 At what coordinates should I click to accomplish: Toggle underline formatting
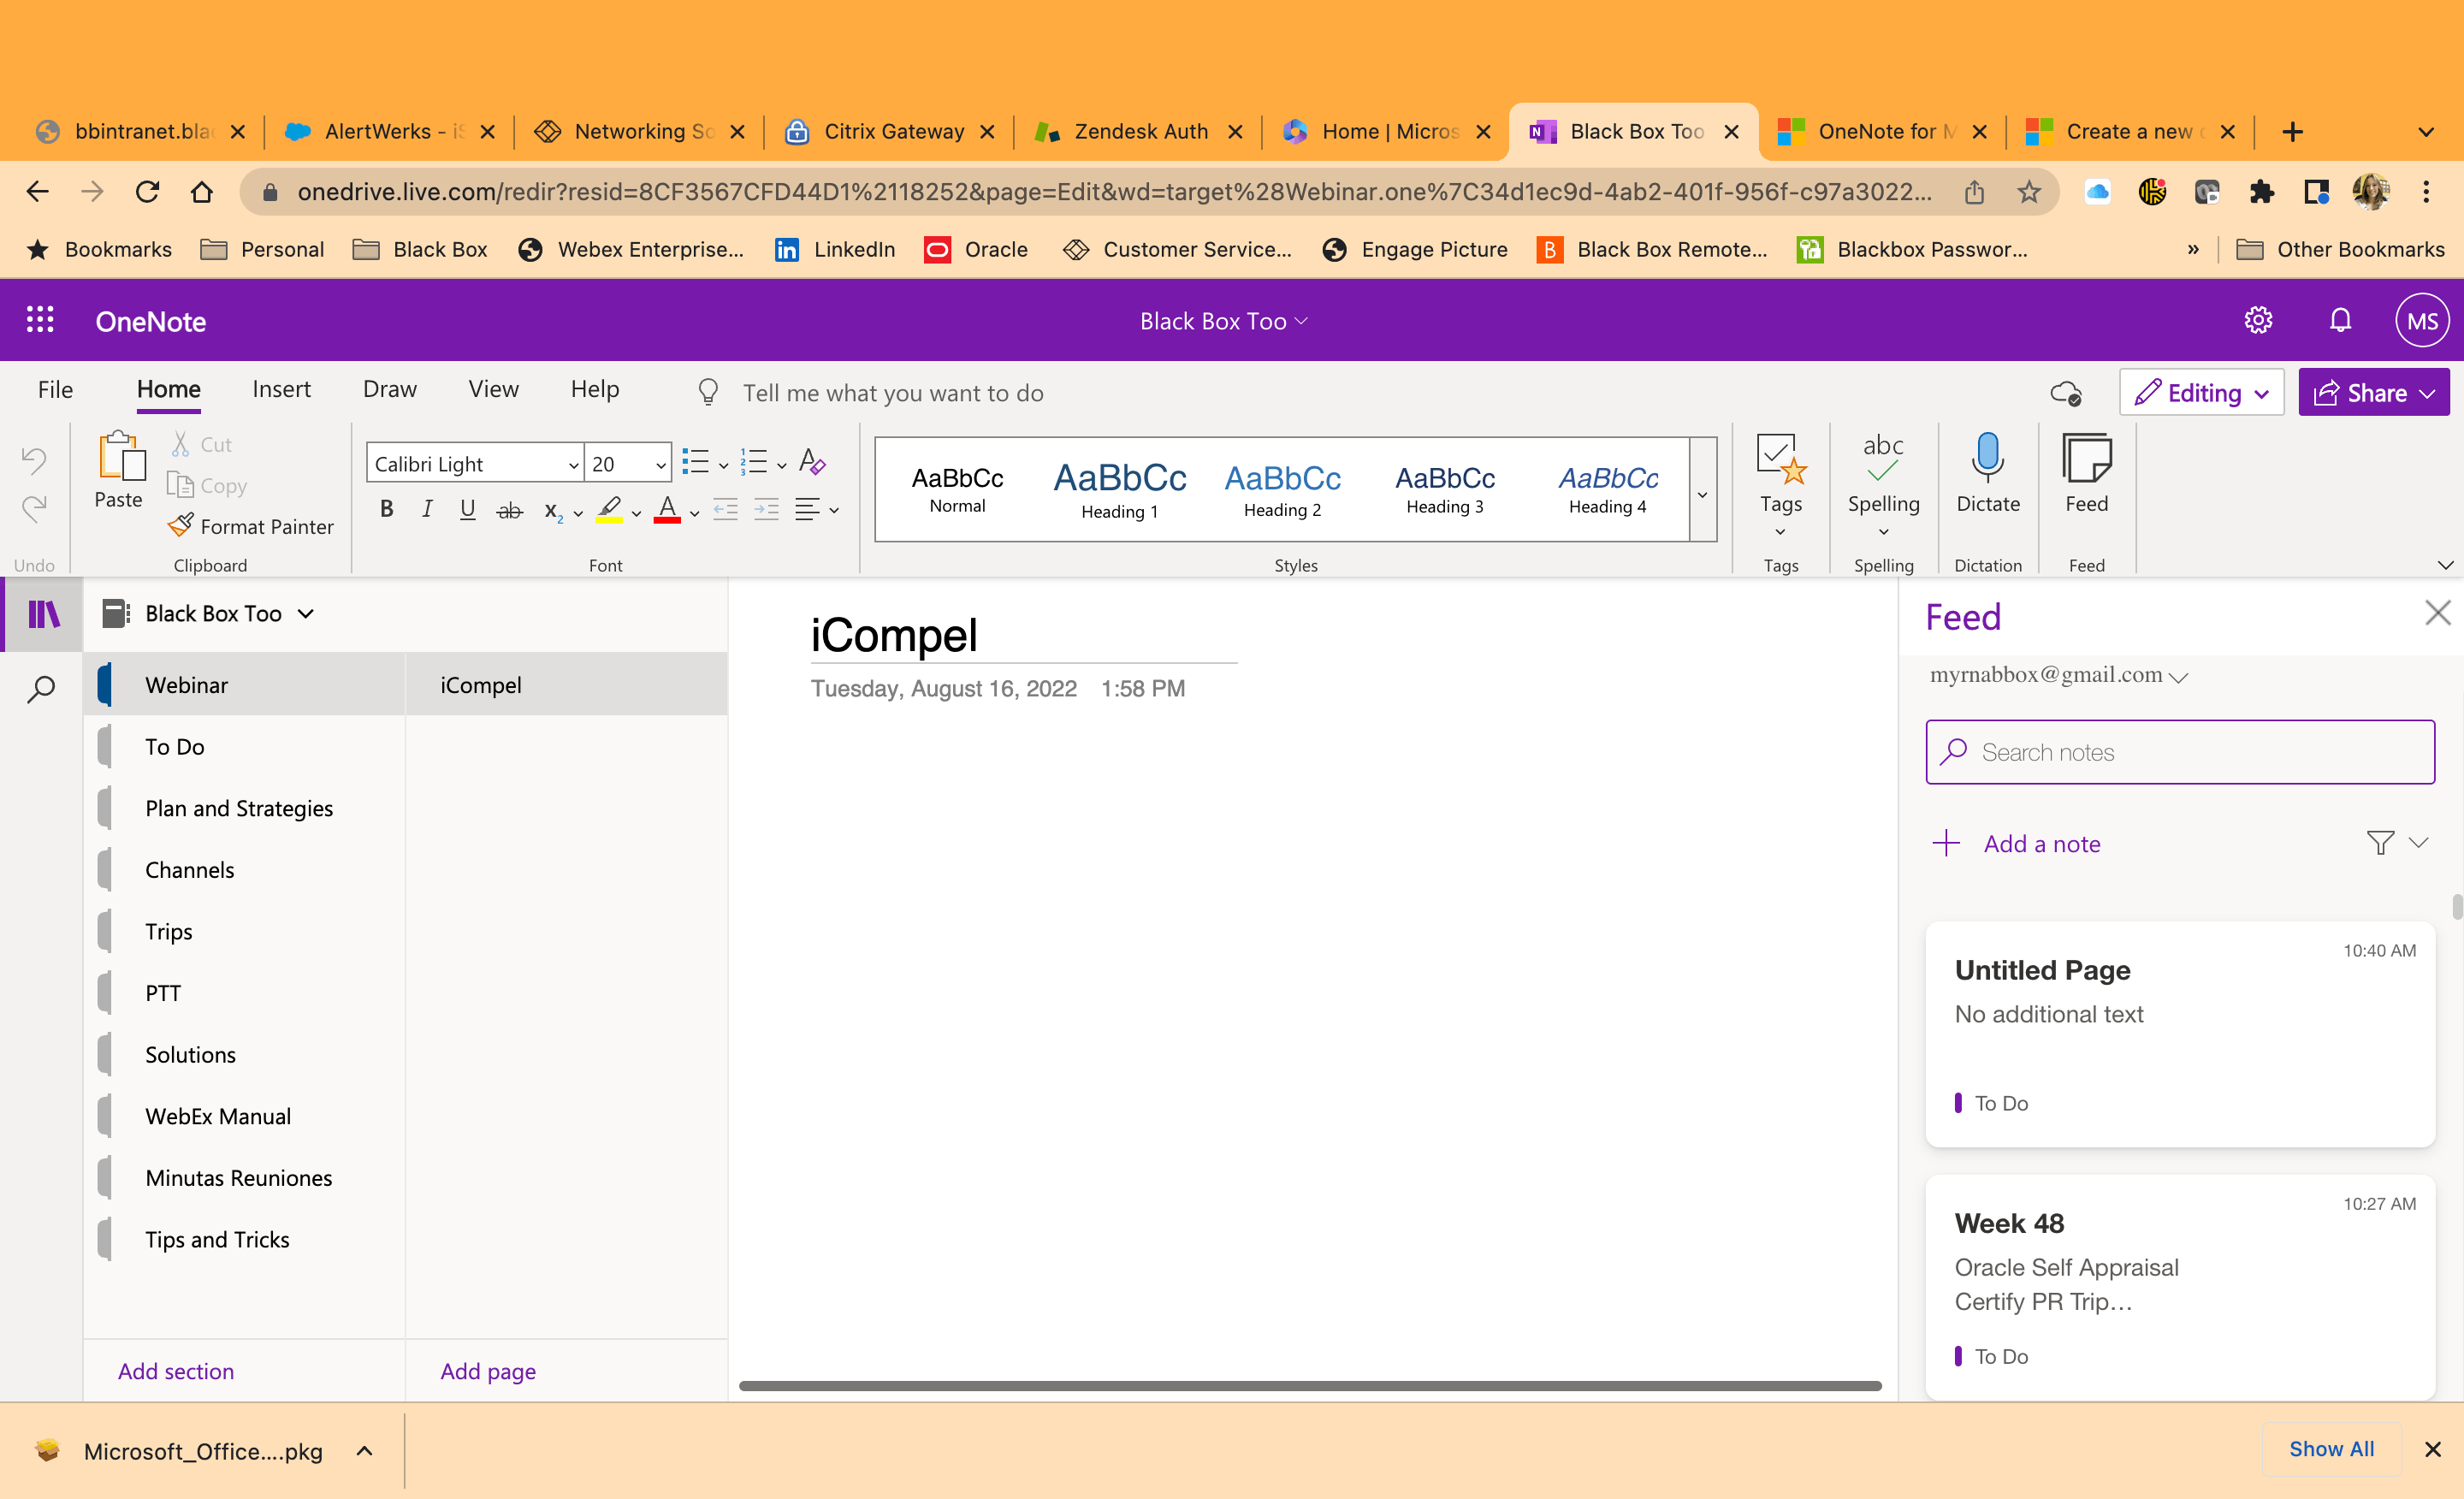tap(467, 510)
